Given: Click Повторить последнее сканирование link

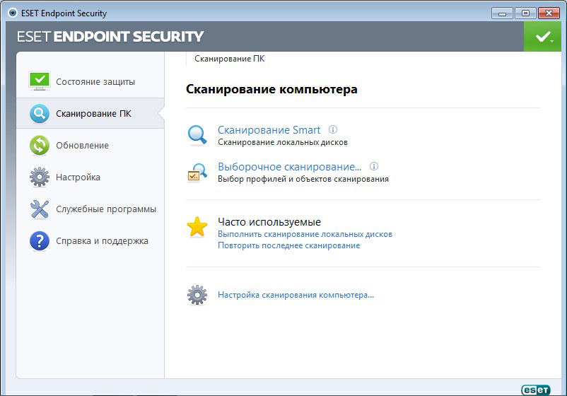Looking at the screenshot, I should click(x=288, y=245).
